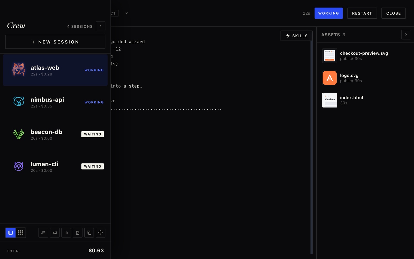Open index.html thumbnail
Screen dimensions: 414x259
tap(330, 100)
